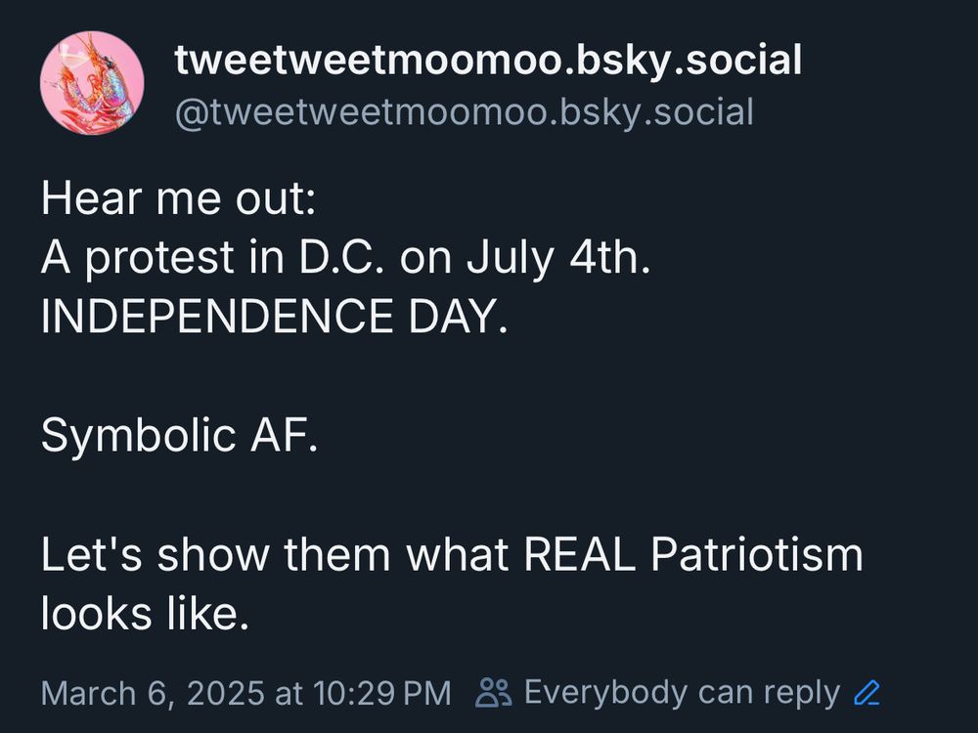Image resolution: width=978 pixels, height=733 pixels.
Task: Click the 10:29 PM time text
Action: pos(381,693)
